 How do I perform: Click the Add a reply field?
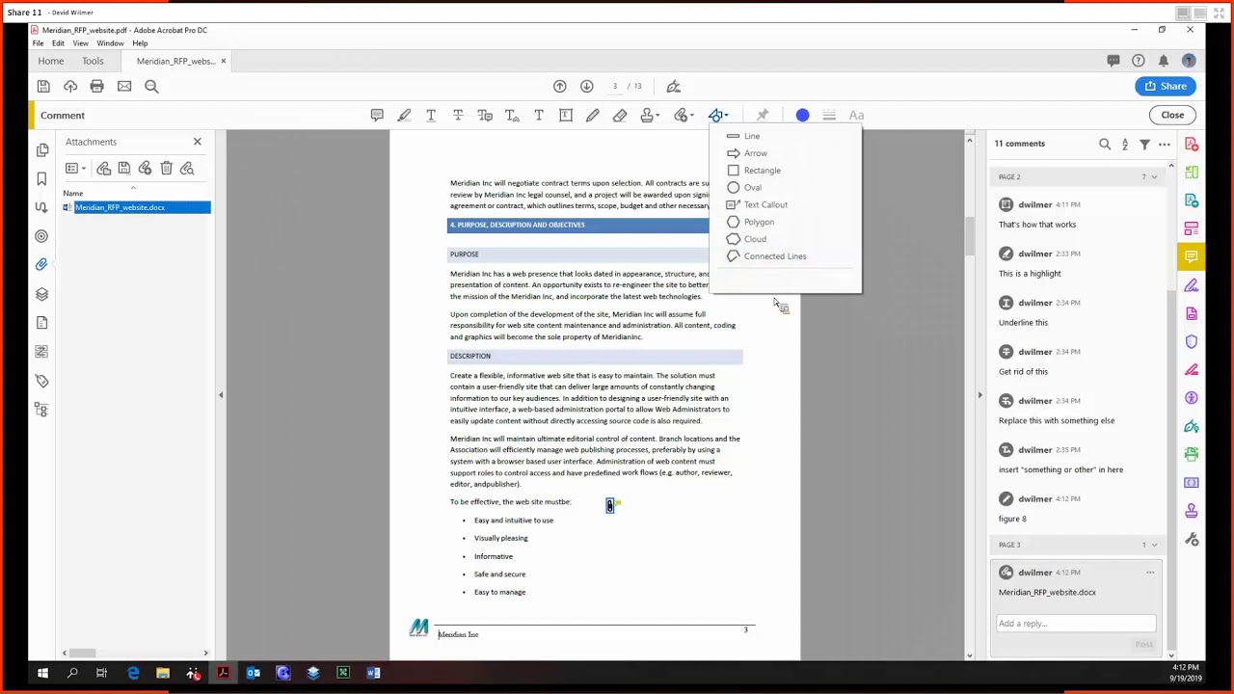[1076, 624]
